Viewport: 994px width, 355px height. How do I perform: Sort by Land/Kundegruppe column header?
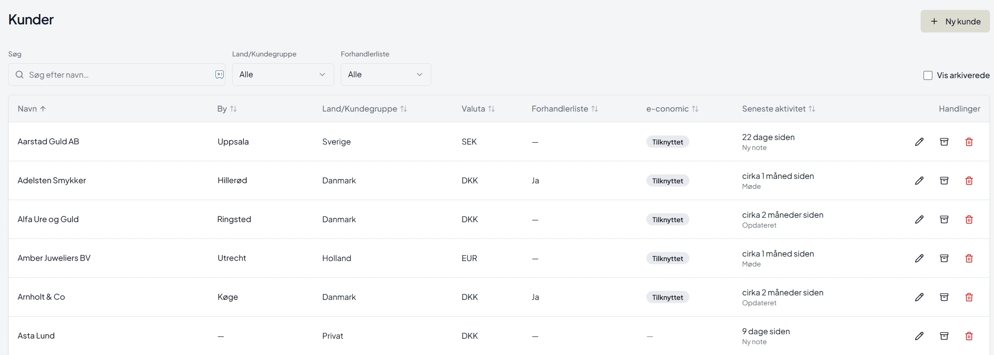pyautogui.click(x=364, y=109)
